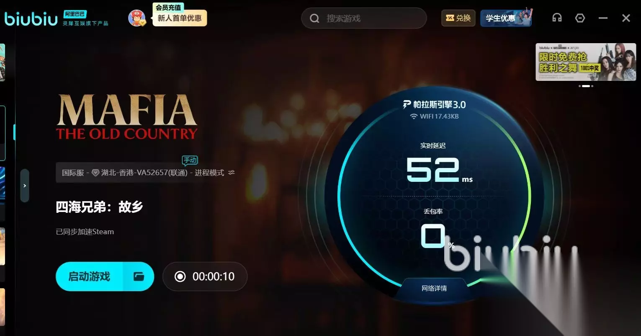This screenshot has height=336, width=641.
Task: Open 网络详情 network details panel
Action: coord(434,288)
